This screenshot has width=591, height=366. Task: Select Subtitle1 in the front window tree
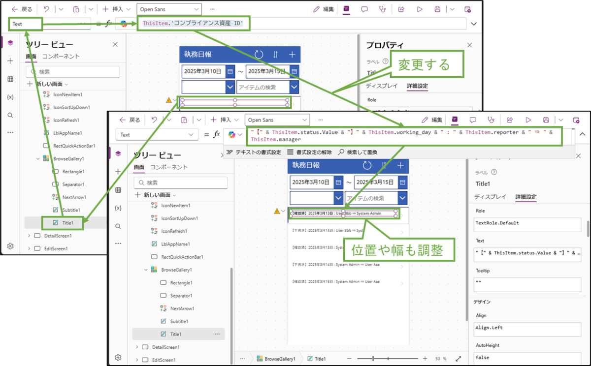click(179, 321)
